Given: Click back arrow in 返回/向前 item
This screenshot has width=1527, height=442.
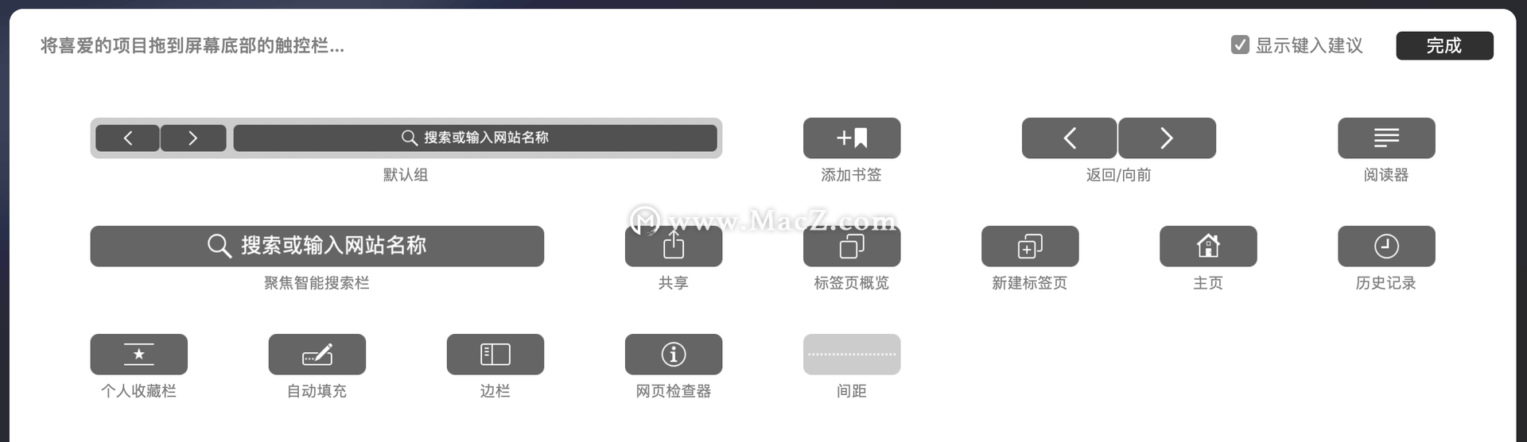Looking at the screenshot, I should pyautogui.click(x=1070, y=138).
